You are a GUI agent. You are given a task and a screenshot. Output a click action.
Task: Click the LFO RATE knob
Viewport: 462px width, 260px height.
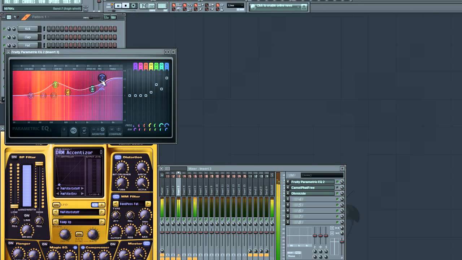click(x=93, y=234)
